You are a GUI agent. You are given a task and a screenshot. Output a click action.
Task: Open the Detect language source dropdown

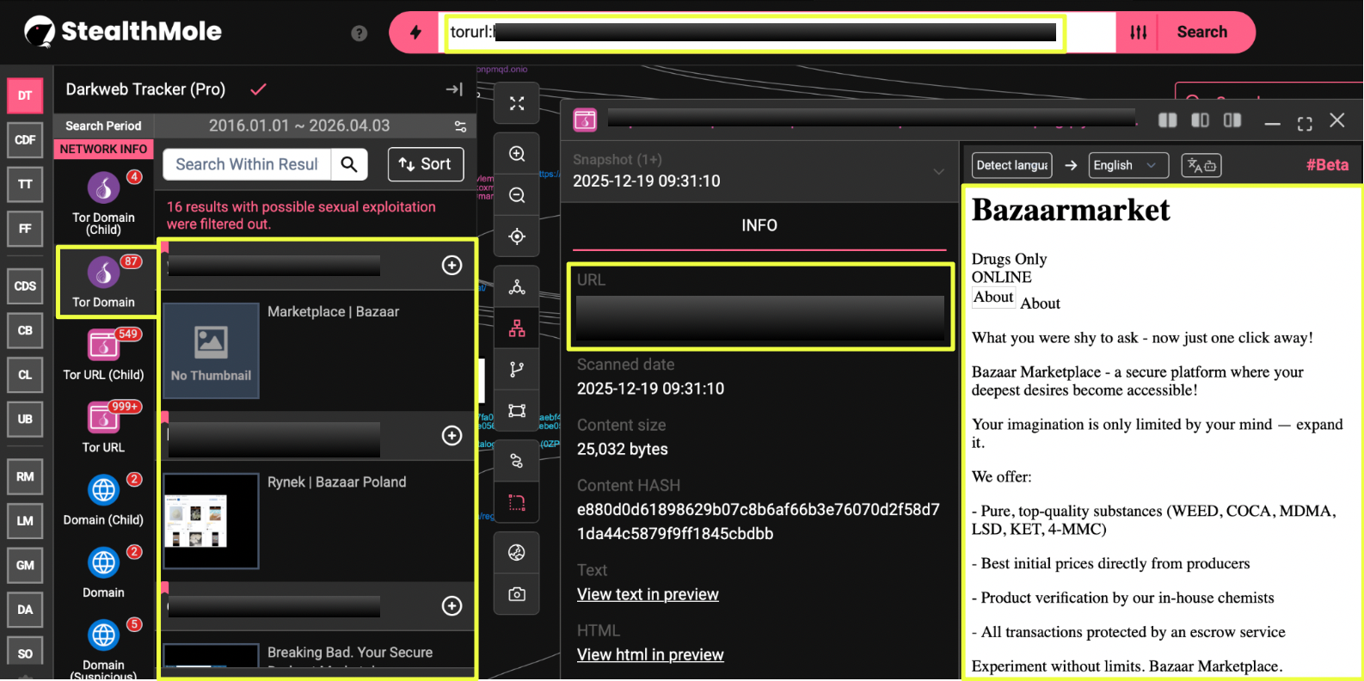[x=1012, y=165]
